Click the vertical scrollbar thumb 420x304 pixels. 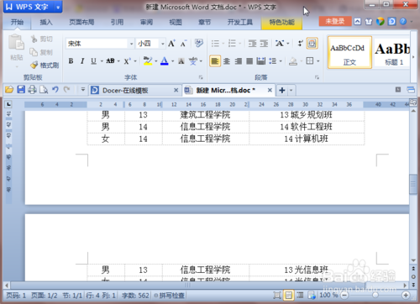click(x=413, y=184)
